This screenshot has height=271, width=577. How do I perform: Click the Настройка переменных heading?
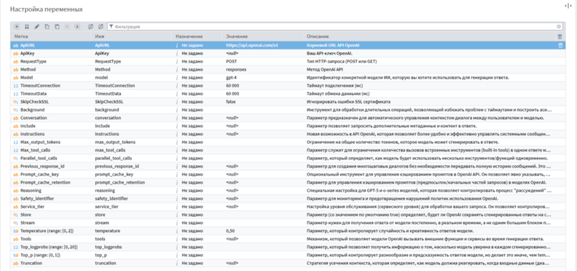click(x=46, y=9)
